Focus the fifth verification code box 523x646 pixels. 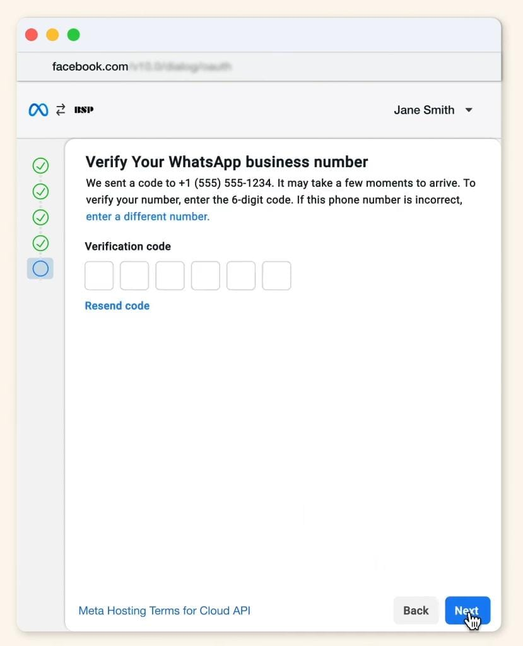pos(241,276)
